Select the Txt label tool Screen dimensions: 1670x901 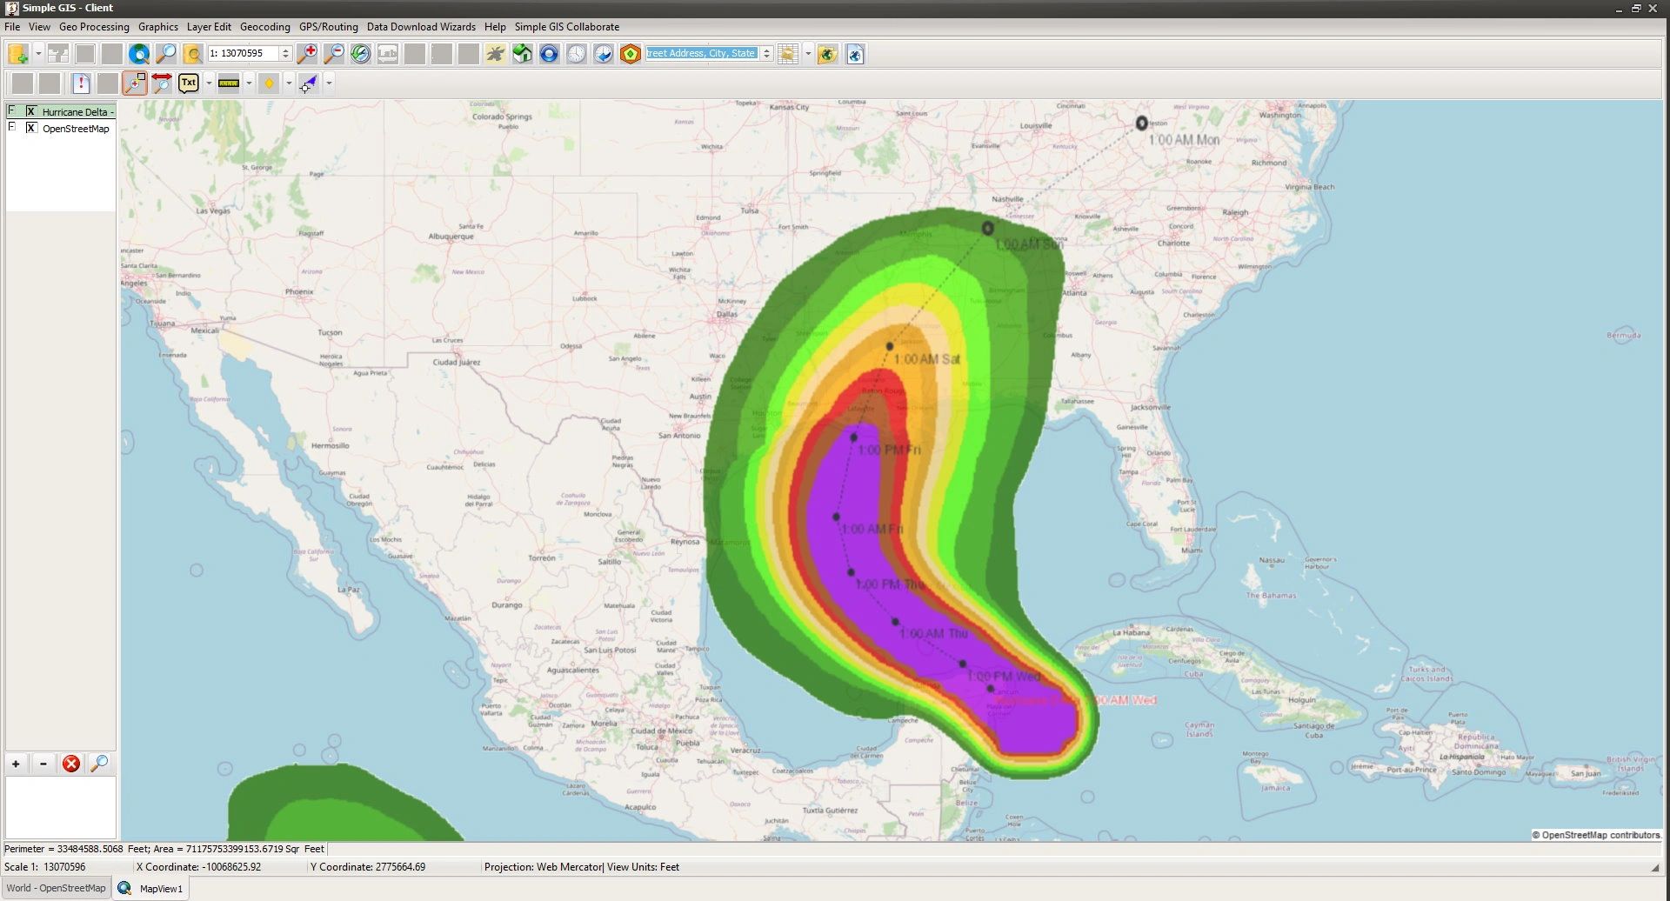[x=188, y=83]
